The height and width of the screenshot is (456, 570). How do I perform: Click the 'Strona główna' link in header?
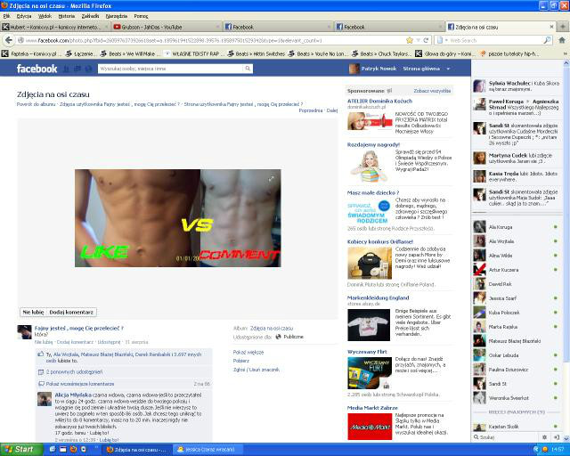421,69
